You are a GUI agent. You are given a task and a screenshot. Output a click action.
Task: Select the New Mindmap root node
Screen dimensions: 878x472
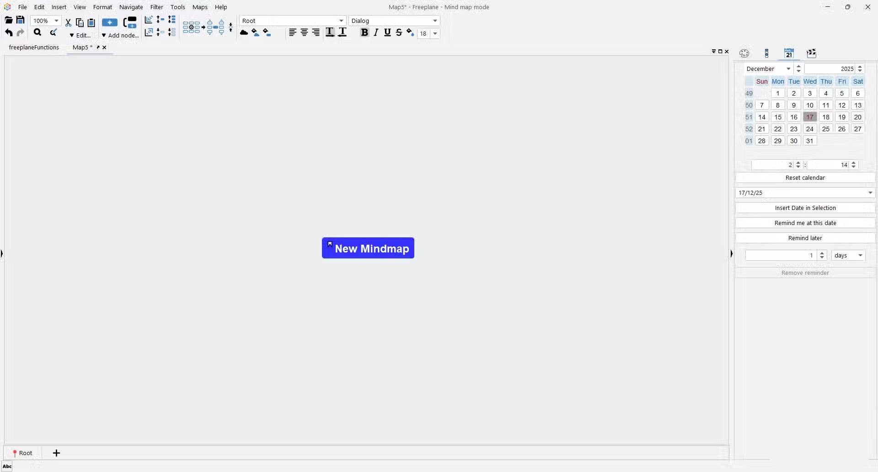368,248
